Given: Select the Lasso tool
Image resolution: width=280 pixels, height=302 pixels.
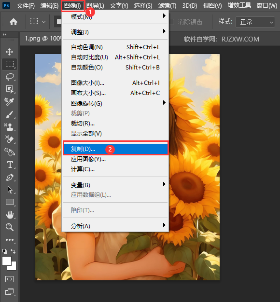Looking at the screenshot, I should click(x=10, y=77).
